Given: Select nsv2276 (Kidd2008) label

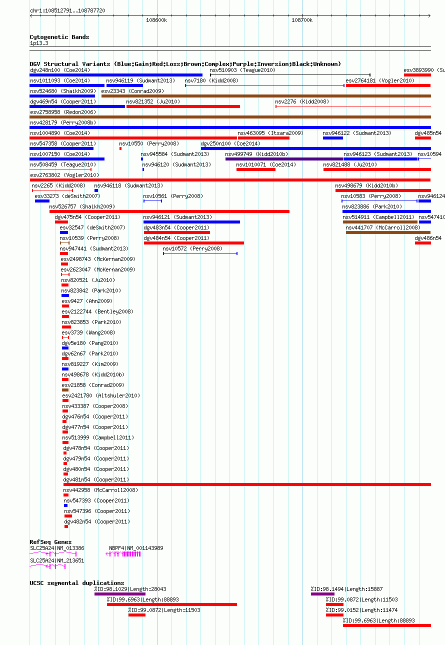Looking at the screenshot, I should (x=302, y=102).
